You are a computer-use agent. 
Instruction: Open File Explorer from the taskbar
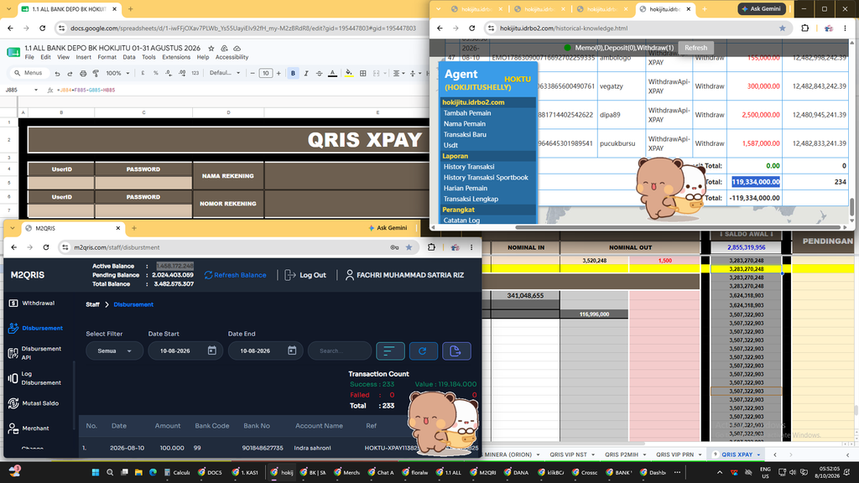(x=138, y=472)
